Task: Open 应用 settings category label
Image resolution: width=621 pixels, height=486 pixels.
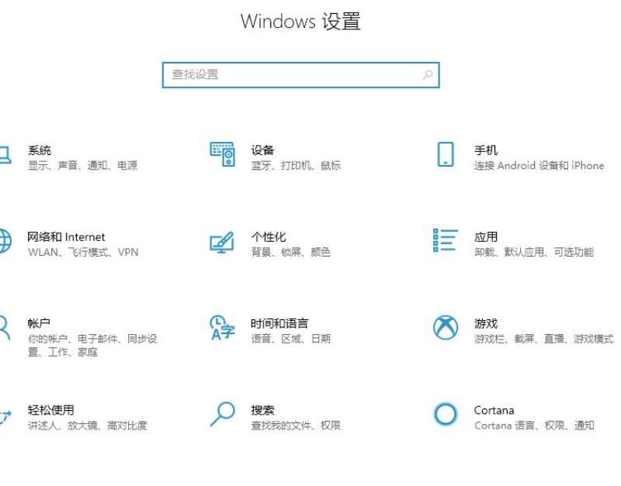Action: 486,237
